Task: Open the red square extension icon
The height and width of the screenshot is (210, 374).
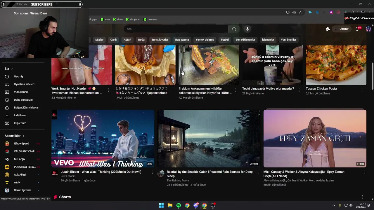Action: tap(338, 12)
